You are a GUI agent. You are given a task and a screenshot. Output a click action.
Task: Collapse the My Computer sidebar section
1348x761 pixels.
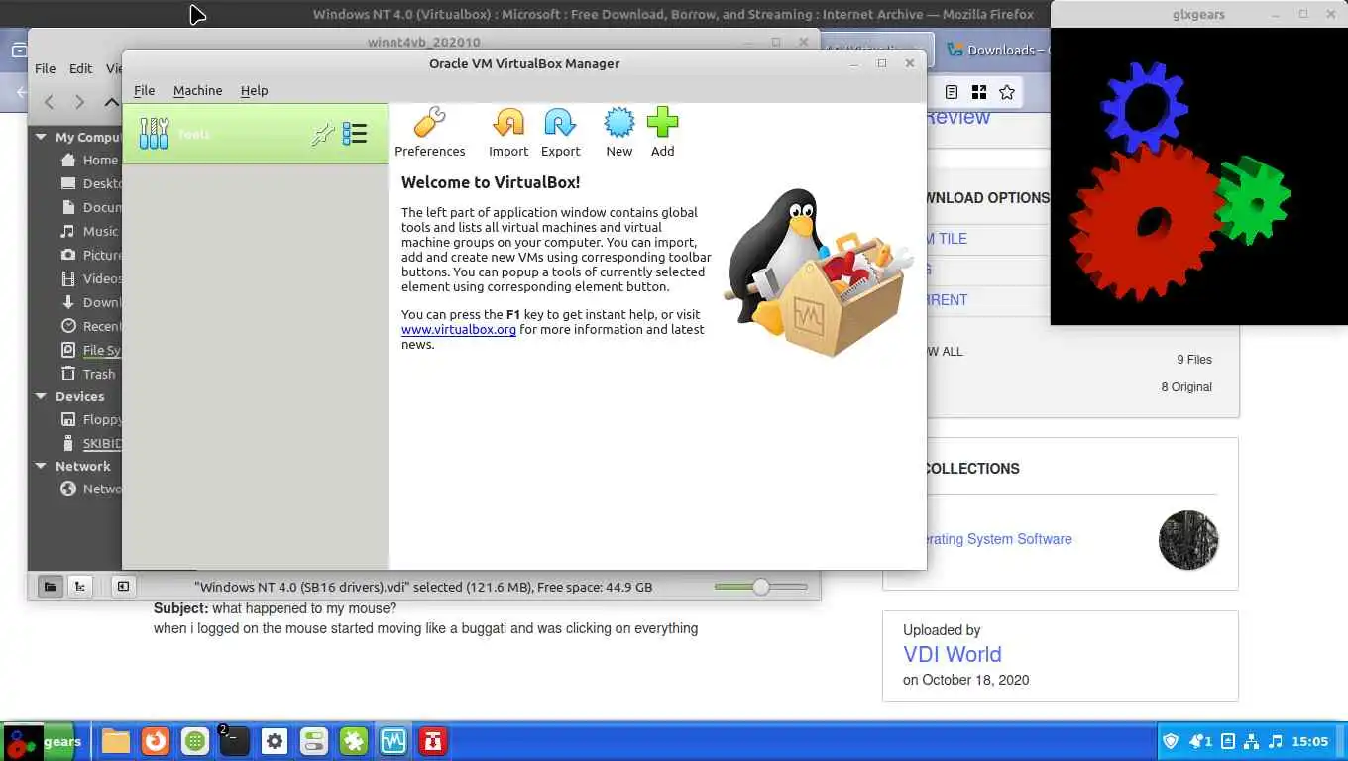[41, 137]
